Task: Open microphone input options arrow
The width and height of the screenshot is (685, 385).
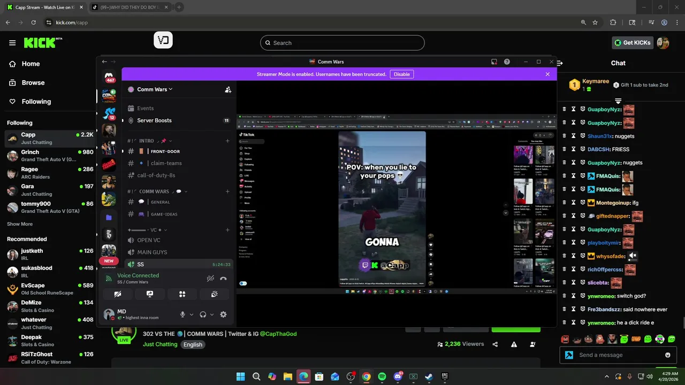Action: (192, 314)
